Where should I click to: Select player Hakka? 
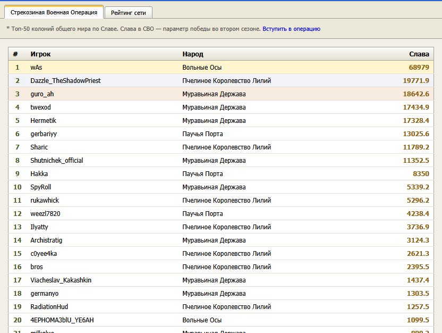point(39,173)
